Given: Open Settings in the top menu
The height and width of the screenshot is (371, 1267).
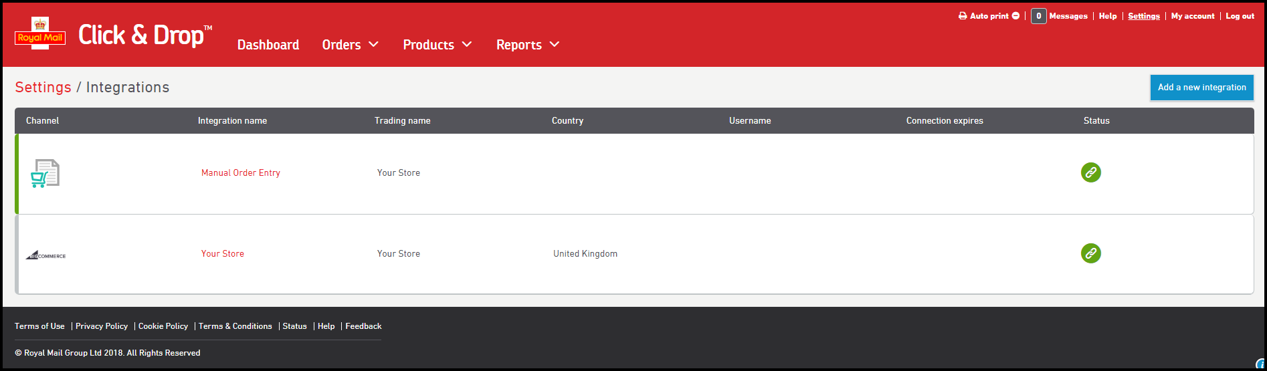Looking at the screenshot, I should pyautogui.click(x=1143, y=16).
